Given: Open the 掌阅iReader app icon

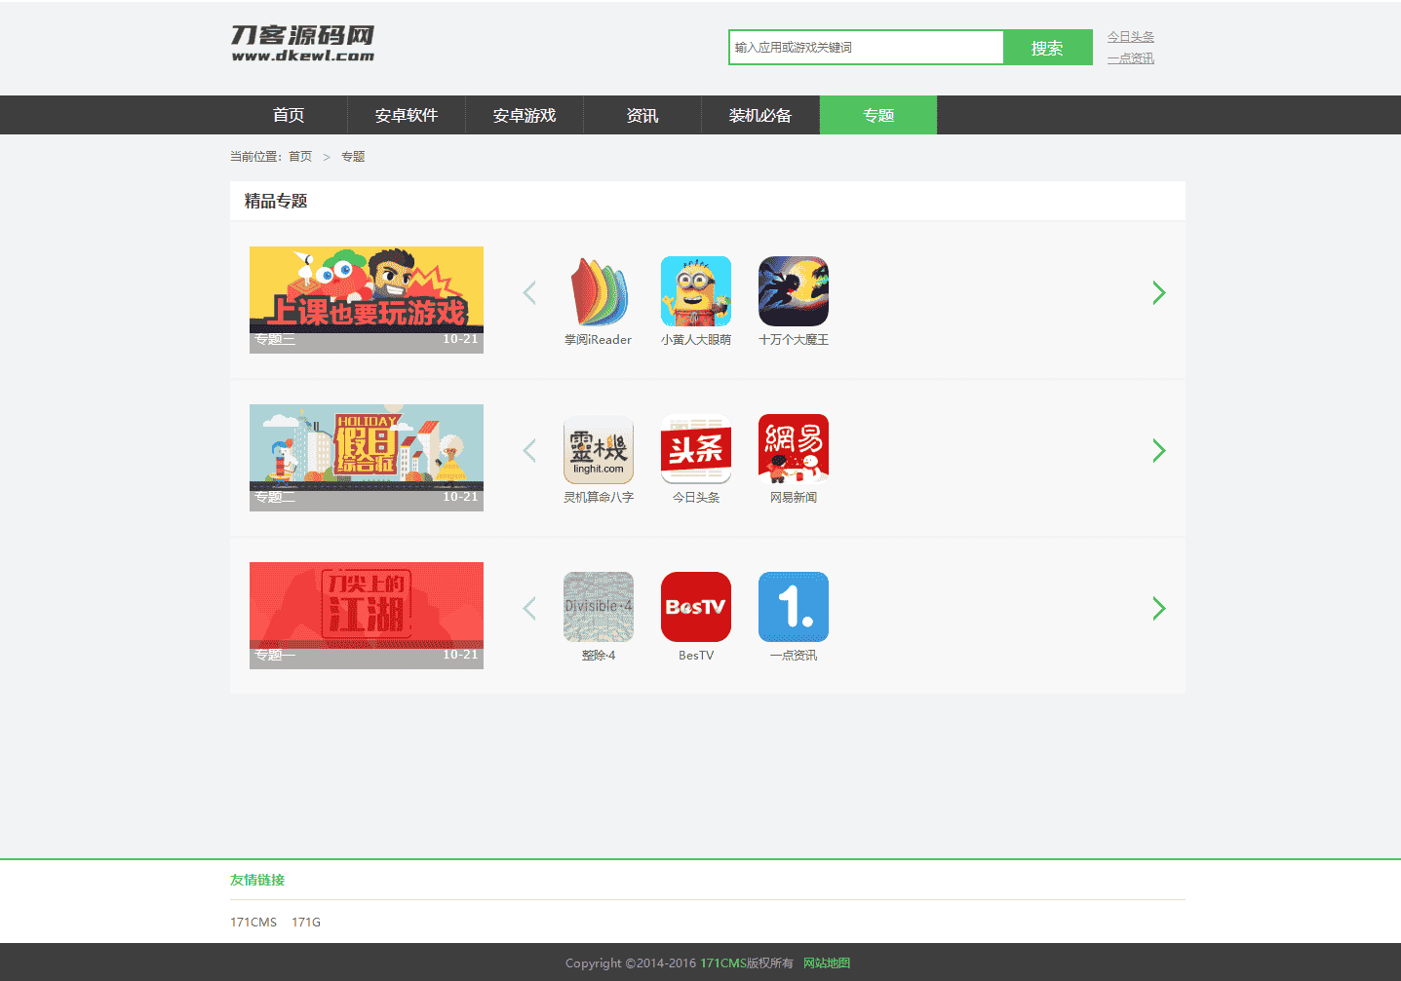Looking at the screenshot, I should 599,291.
